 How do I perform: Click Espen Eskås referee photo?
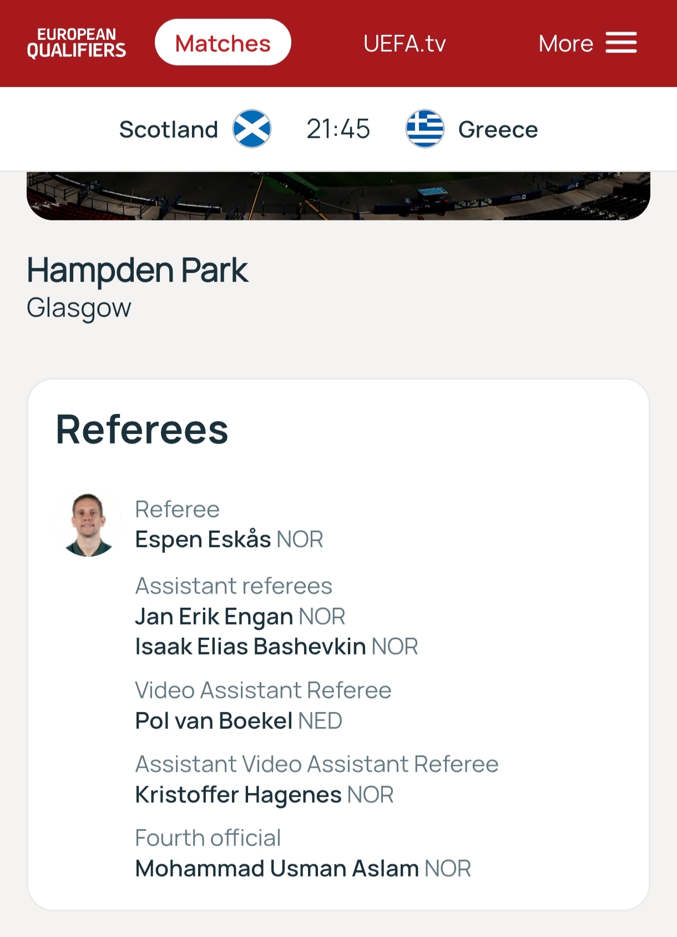click(x=88, y=524)
